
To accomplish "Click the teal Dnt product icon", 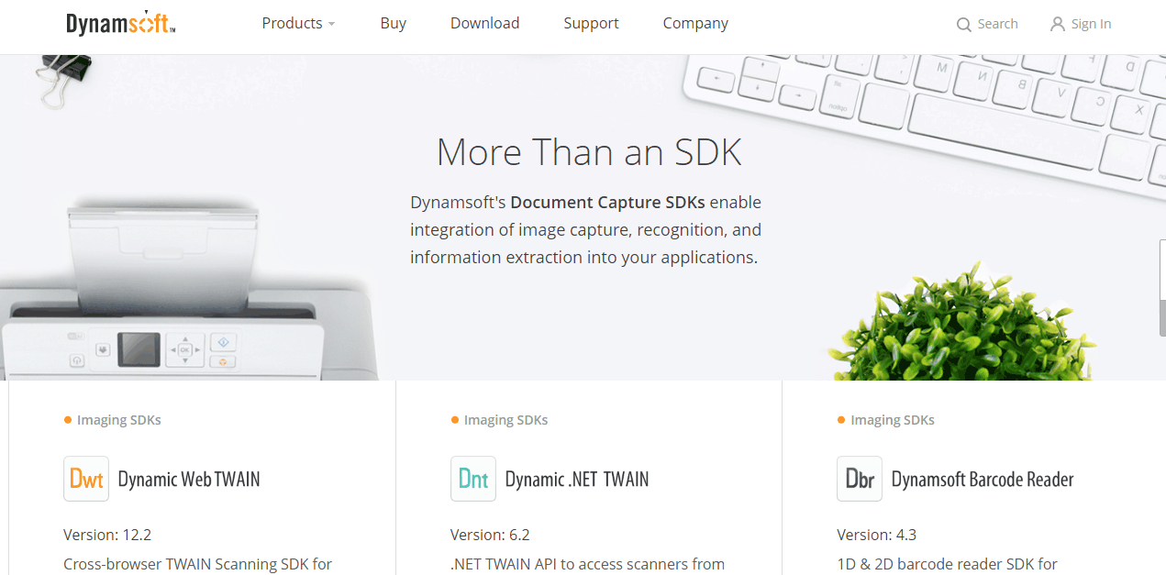I will [473, 479].
